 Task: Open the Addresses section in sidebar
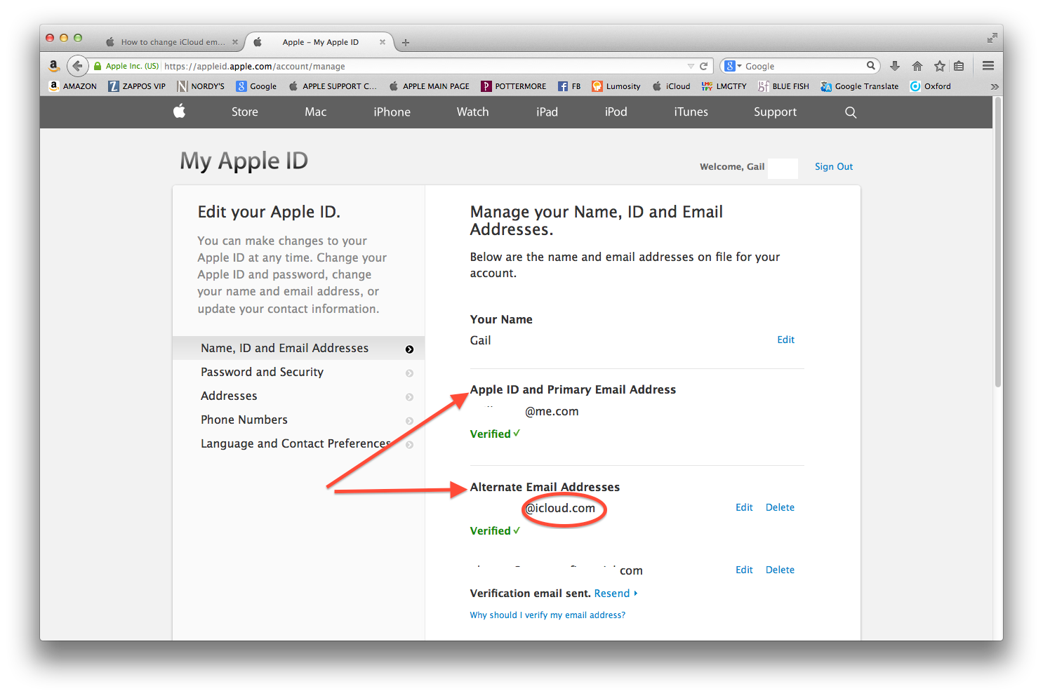pos(298,396)
